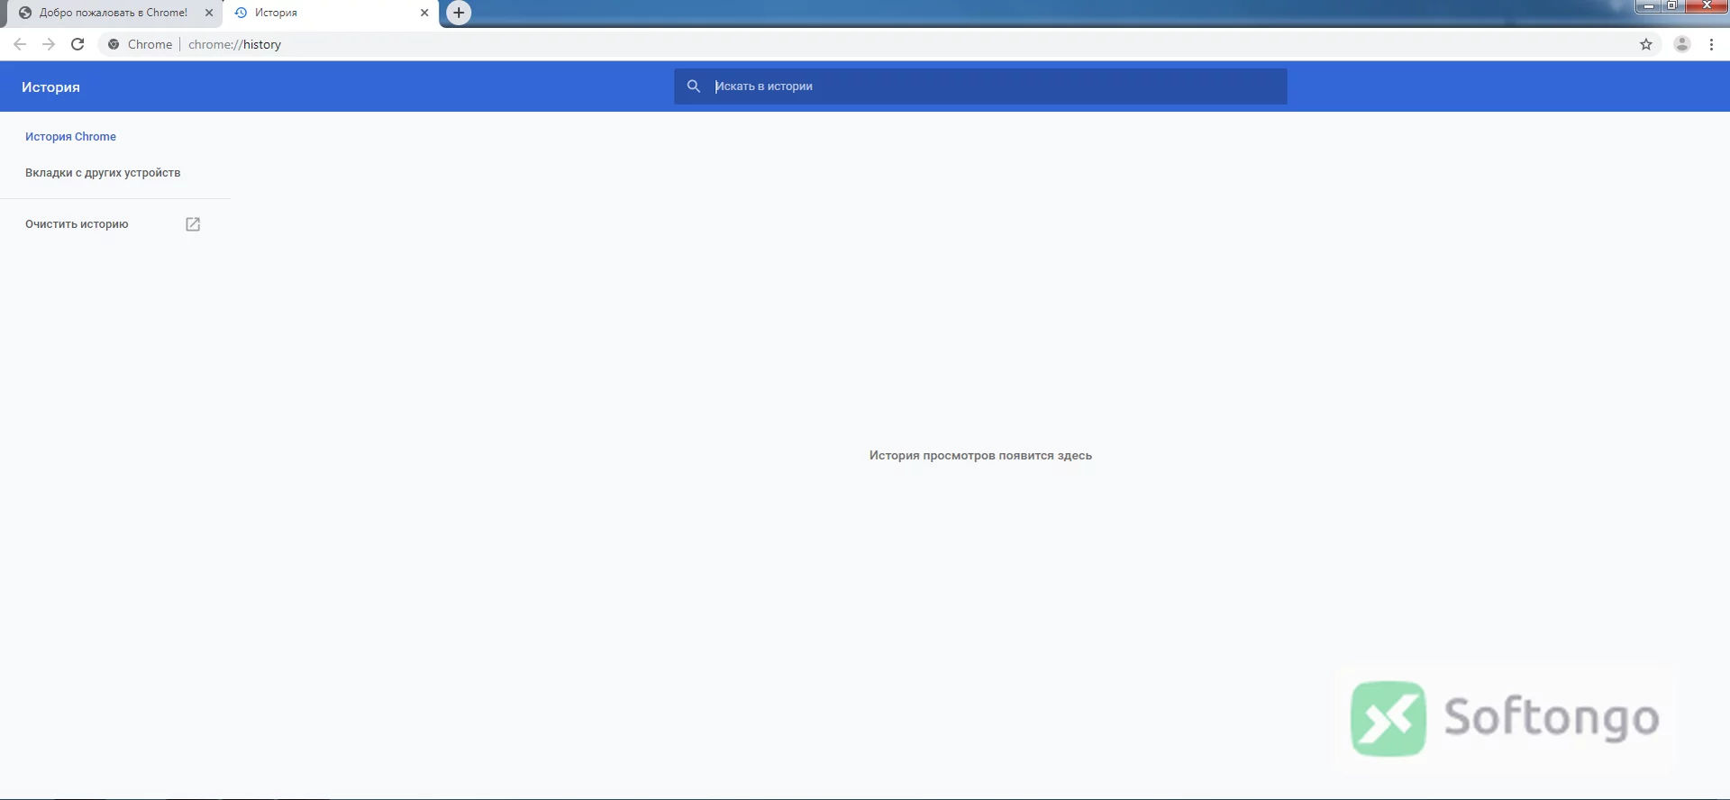Screen dimensions: 1730x800
Task: Click the Chrome favicon on welcome tab
Action: [x=25, y=13]
